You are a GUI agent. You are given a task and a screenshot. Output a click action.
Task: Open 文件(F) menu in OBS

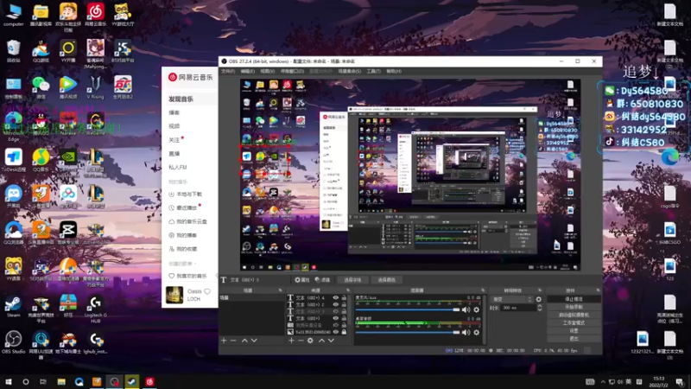point(228,71)
